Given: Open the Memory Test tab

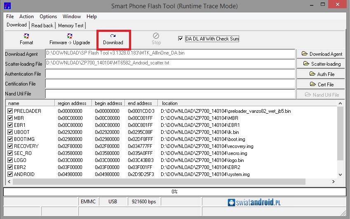Looking at the screenshot, I should [70, 26].
